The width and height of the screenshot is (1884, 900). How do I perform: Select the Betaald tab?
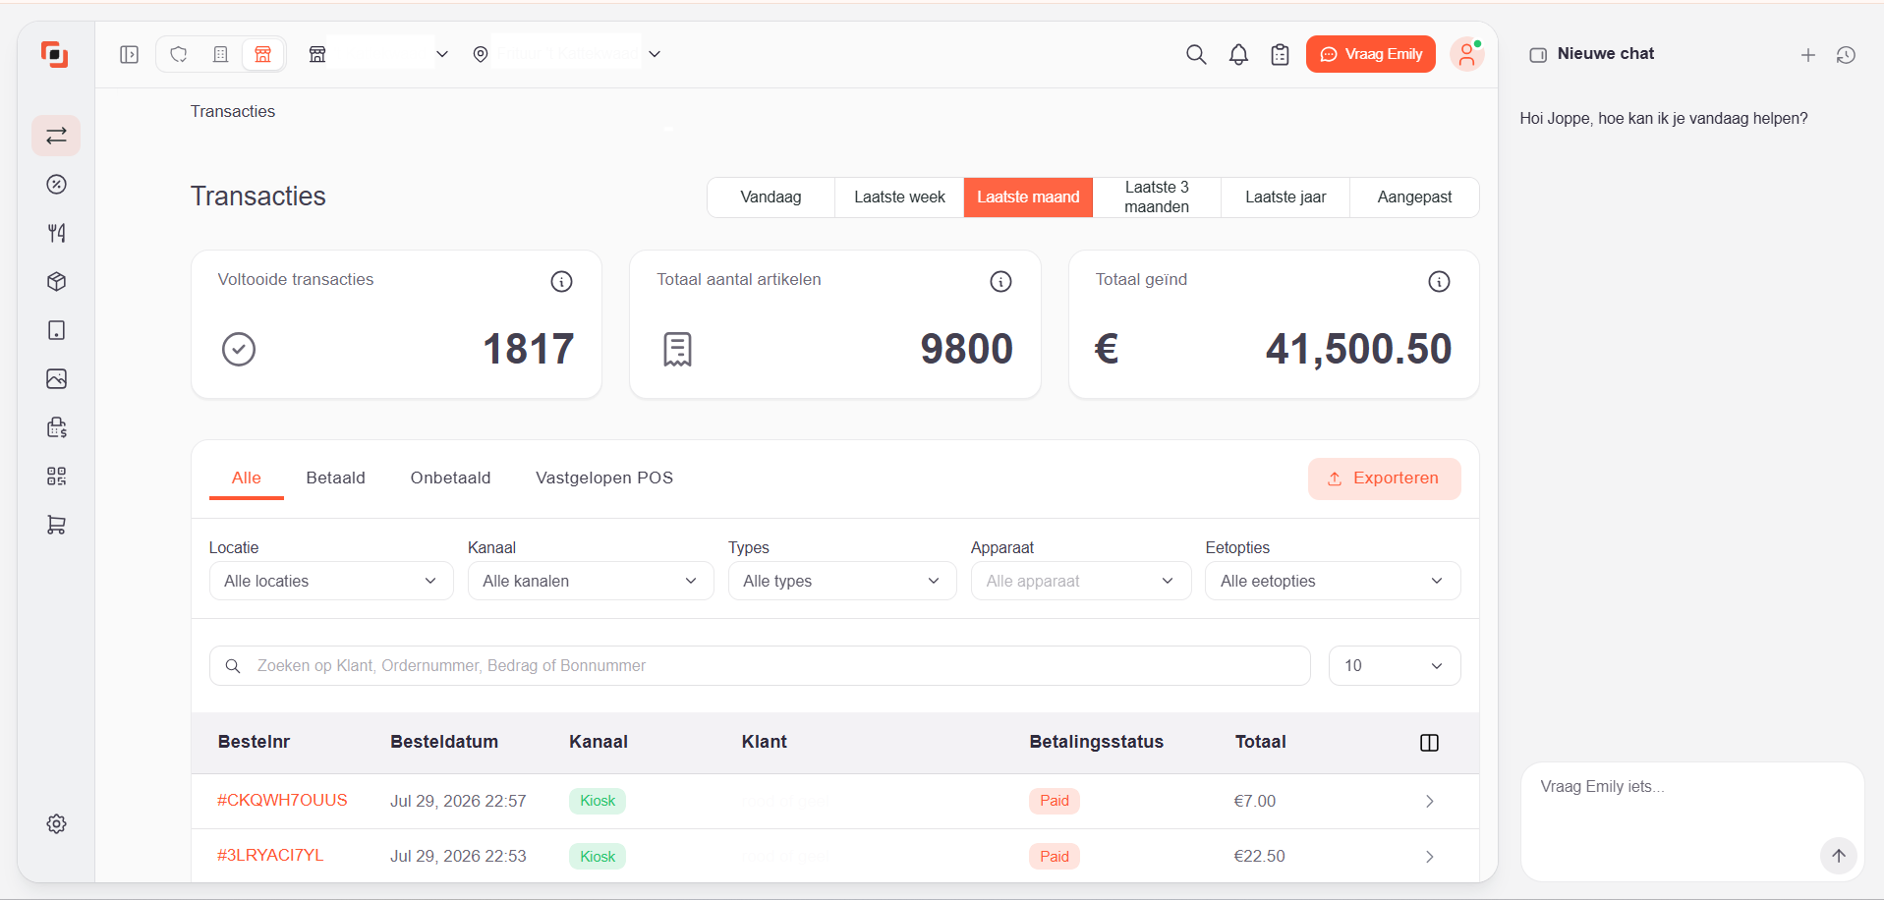click(x=335, y=478)
